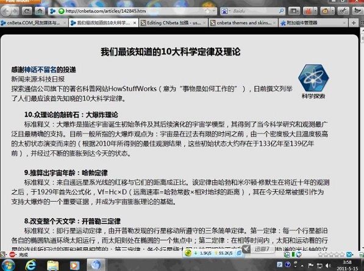
Task: Switch to Editing CNbeta tab
Action: 174,23
